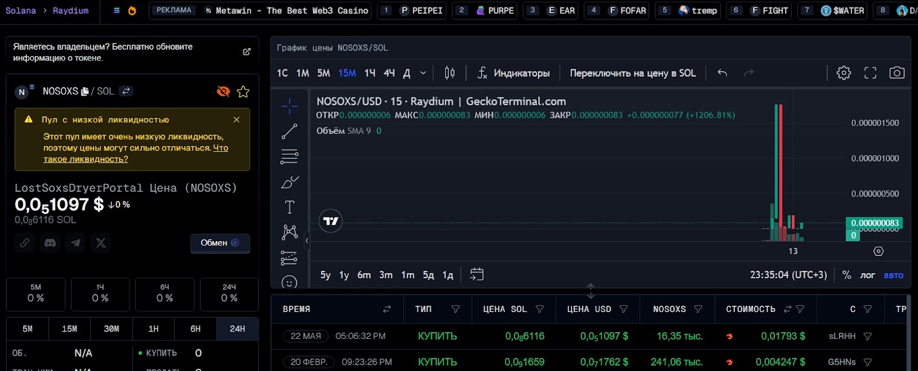Open the NOSOXS amount column filter
Screen dimensions: 918x371
click(698, 309)
